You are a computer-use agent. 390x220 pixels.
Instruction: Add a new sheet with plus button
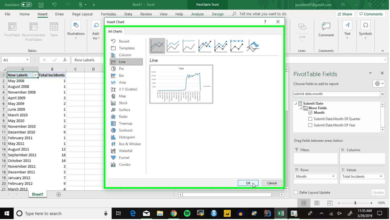coord(59,195)
